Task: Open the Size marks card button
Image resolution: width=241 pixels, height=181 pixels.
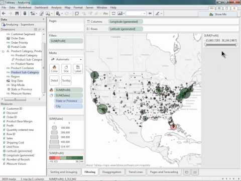Action: pos(66,69)
